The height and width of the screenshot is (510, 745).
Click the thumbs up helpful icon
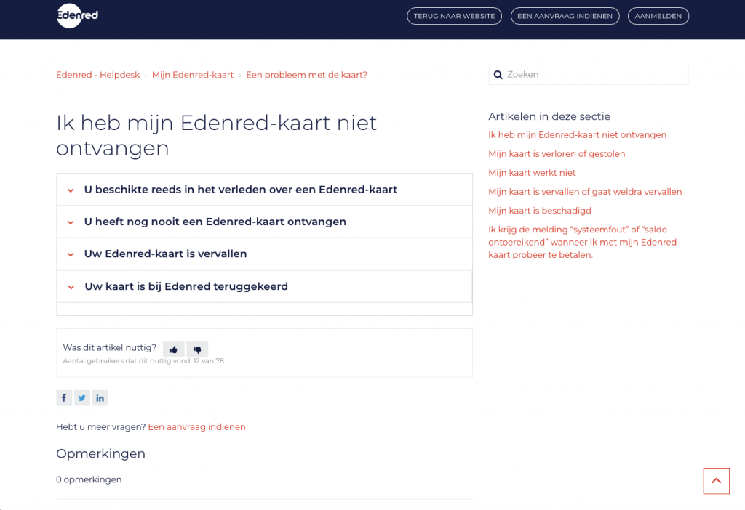(x=173, y=349)
